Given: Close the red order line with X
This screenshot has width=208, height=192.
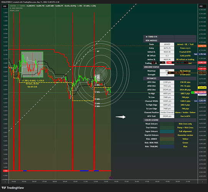Looking at the screenshot, I should point(187,63).
